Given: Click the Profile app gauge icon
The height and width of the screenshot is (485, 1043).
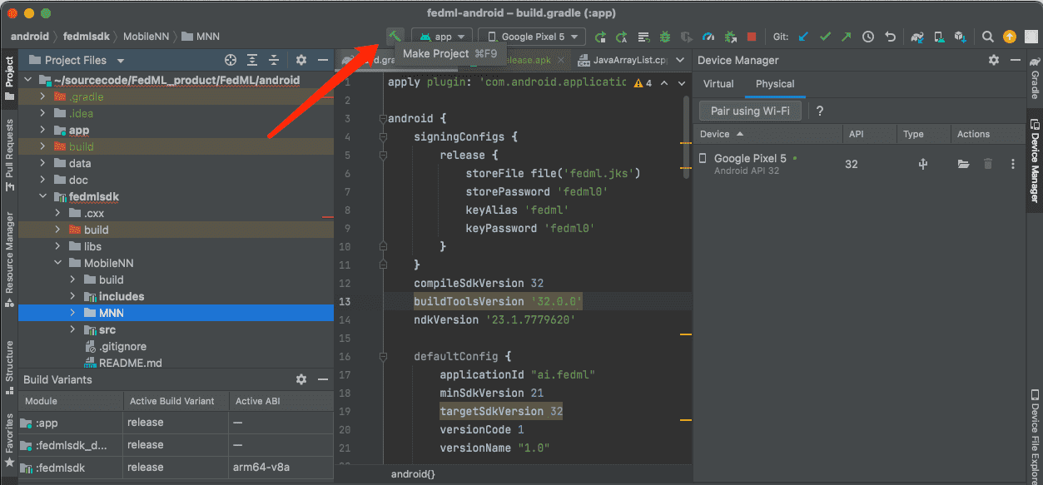Looking at the screenshot, I should pos(708,37).
